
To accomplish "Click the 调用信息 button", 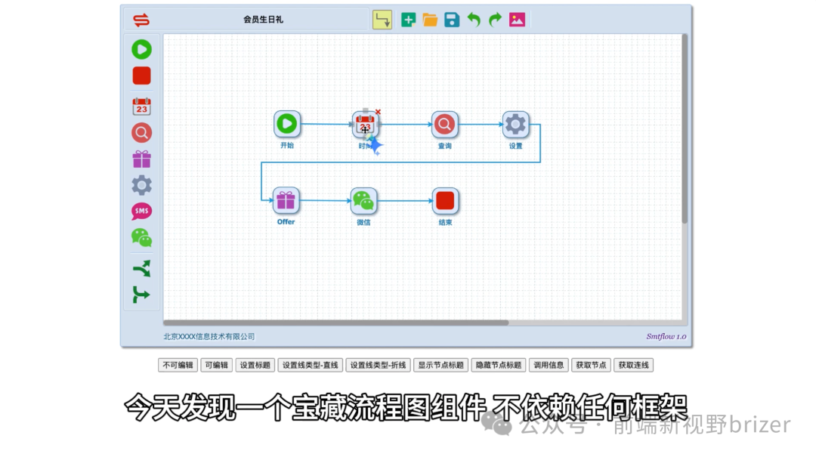I will [549, 366].
